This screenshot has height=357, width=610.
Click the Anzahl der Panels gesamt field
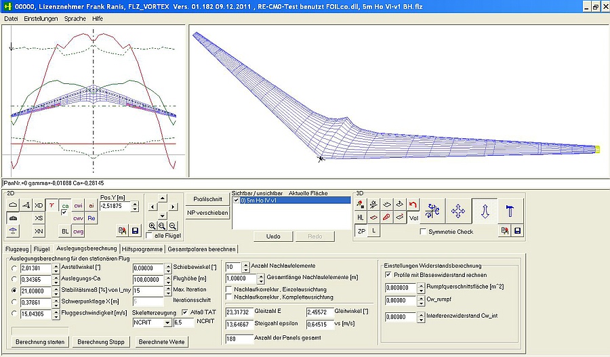tap(237, 339)
